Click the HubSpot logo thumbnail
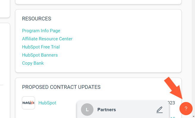The width and height of the screenshot is (195, 118). pyautogui.click(x=29, y=103)
